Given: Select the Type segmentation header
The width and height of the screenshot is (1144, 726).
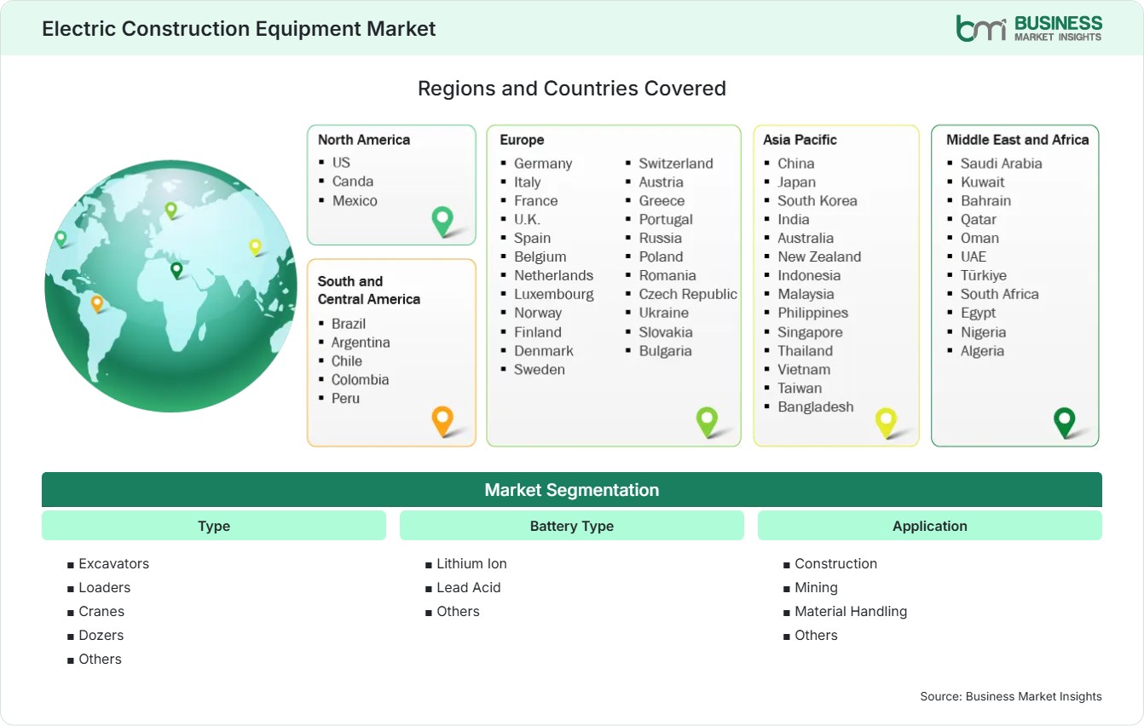Looking at the screenshot, I should pos(214,526).
